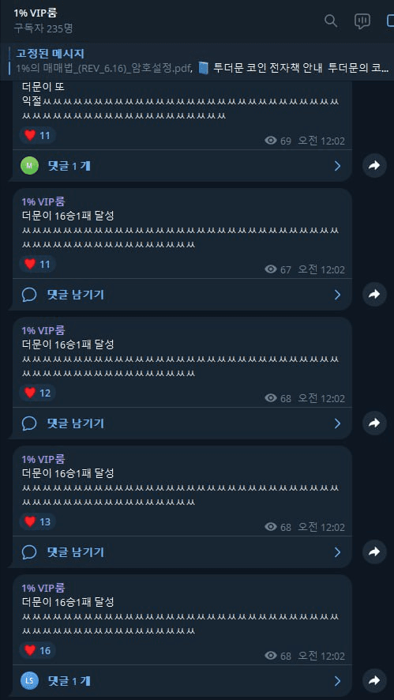Open the channel discussion comments icon in header

coord(362,21)
